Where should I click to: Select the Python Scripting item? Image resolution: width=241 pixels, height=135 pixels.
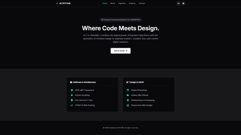(x=82, y=95)
